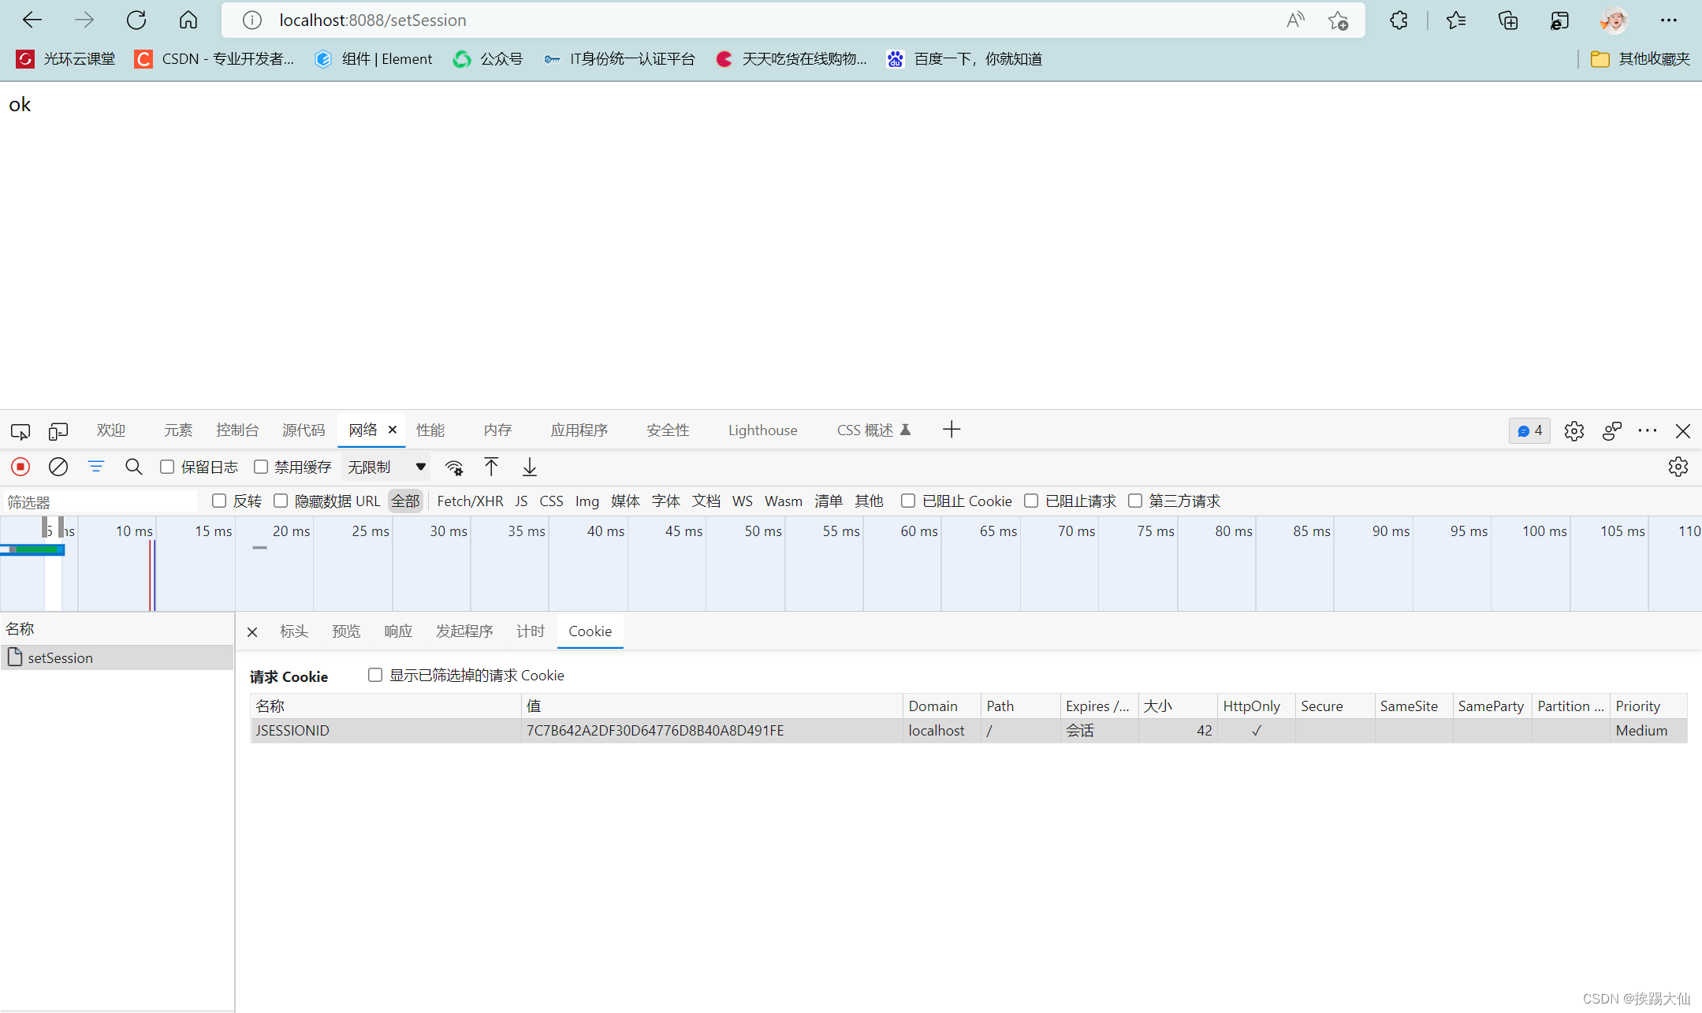Click the export HAR download arrow

pos(530,467)
